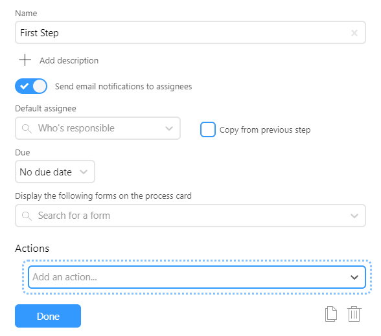The width and height of the screenshot is (381, 336).
Task: Focus the Search for a form field
Action: (190, 216)
